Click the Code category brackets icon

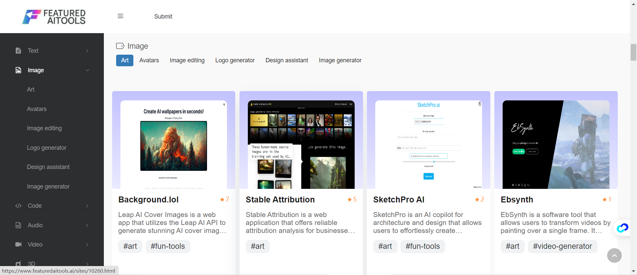pyautogui.click(x=18, y=206)
